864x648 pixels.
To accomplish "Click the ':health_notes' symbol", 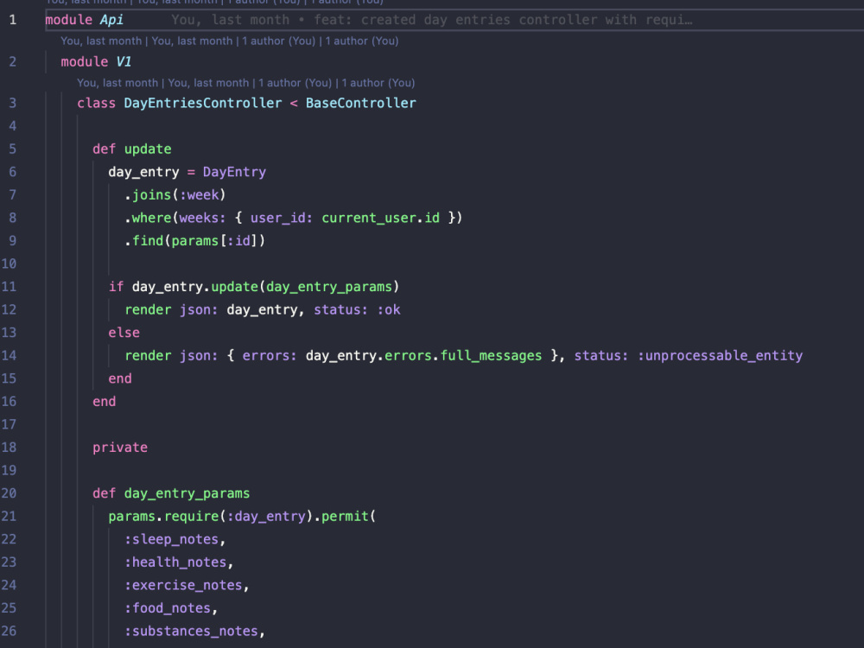I will 175,562.
